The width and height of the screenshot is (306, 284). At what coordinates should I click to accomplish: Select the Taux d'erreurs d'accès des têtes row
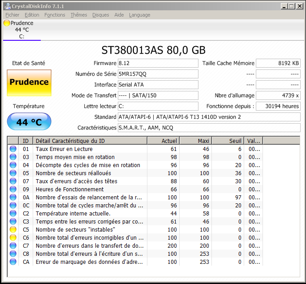135,181
